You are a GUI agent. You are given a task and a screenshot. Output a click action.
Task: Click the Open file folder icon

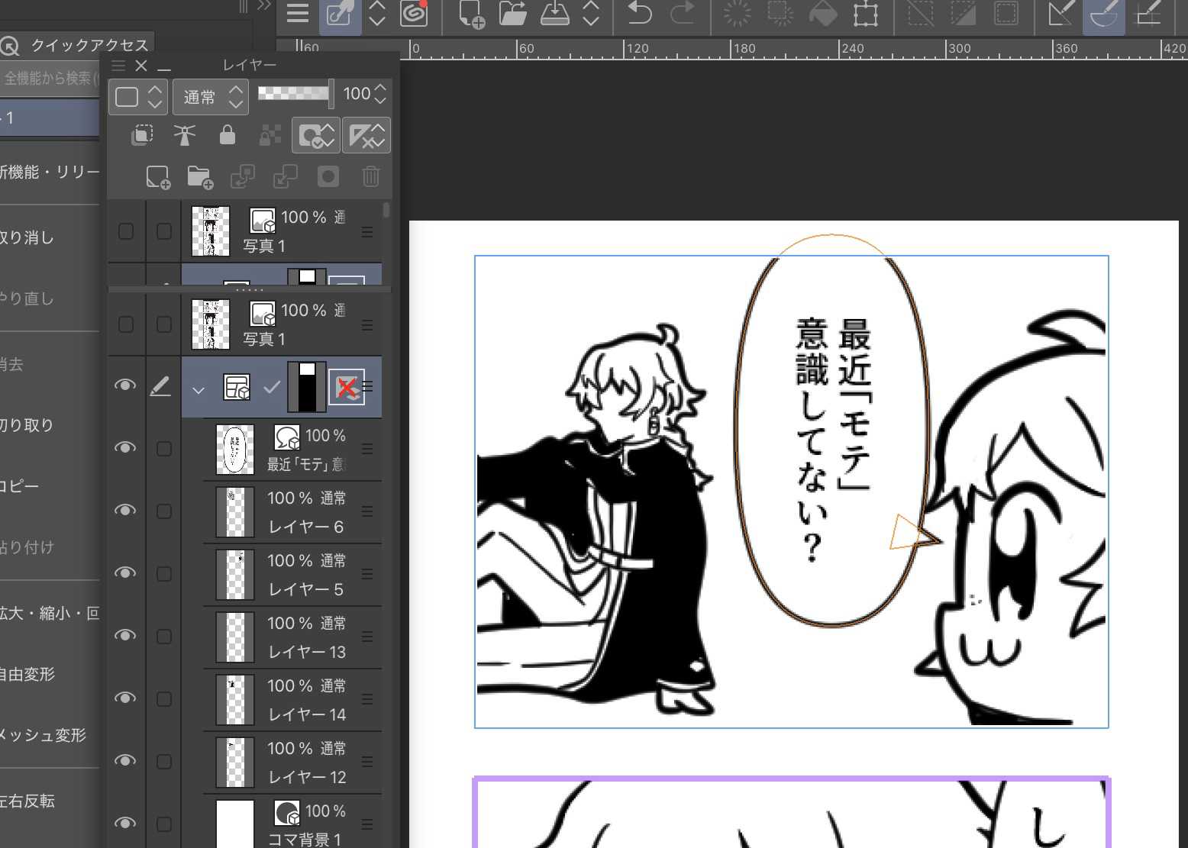[513, 14]
